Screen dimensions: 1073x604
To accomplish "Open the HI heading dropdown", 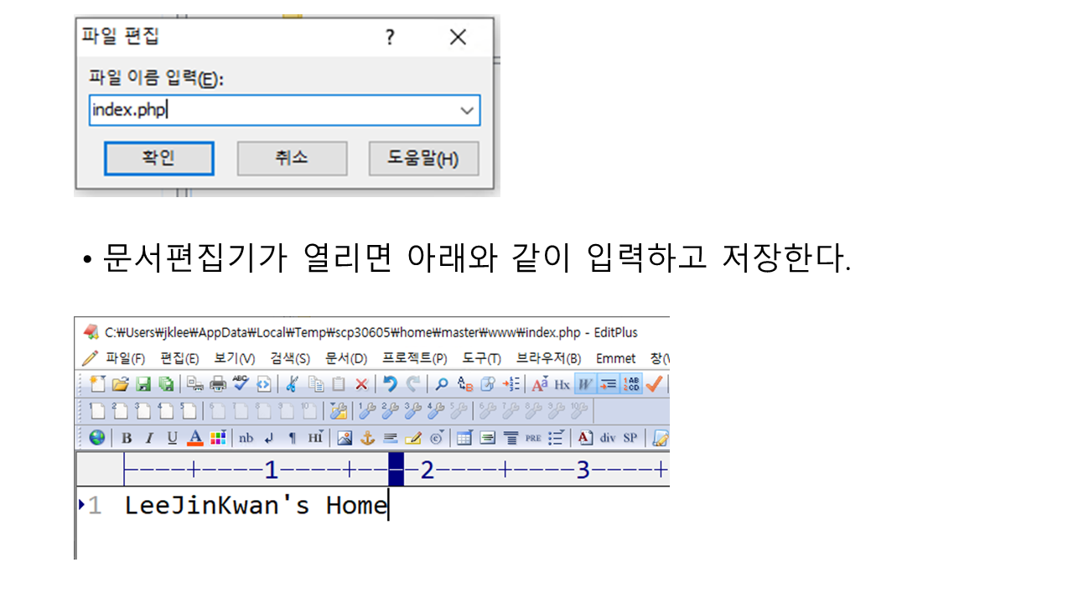I will tap(315, 438).
